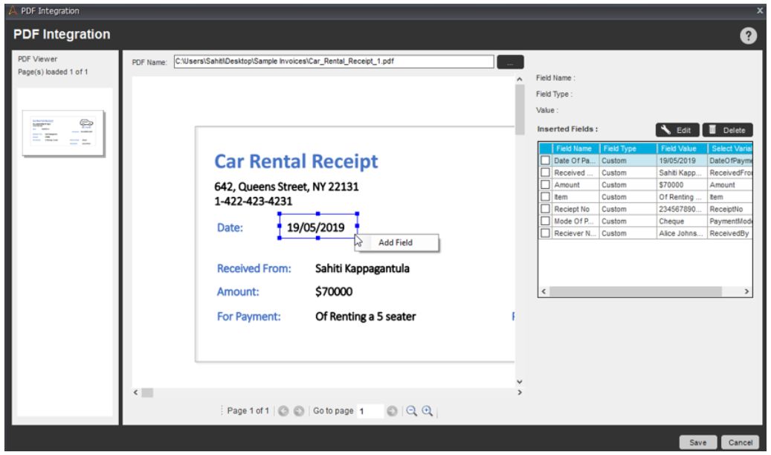Check the Date Of Pa... row checkbox
This screenshot has height=455, width=771.
click(545, 161)
